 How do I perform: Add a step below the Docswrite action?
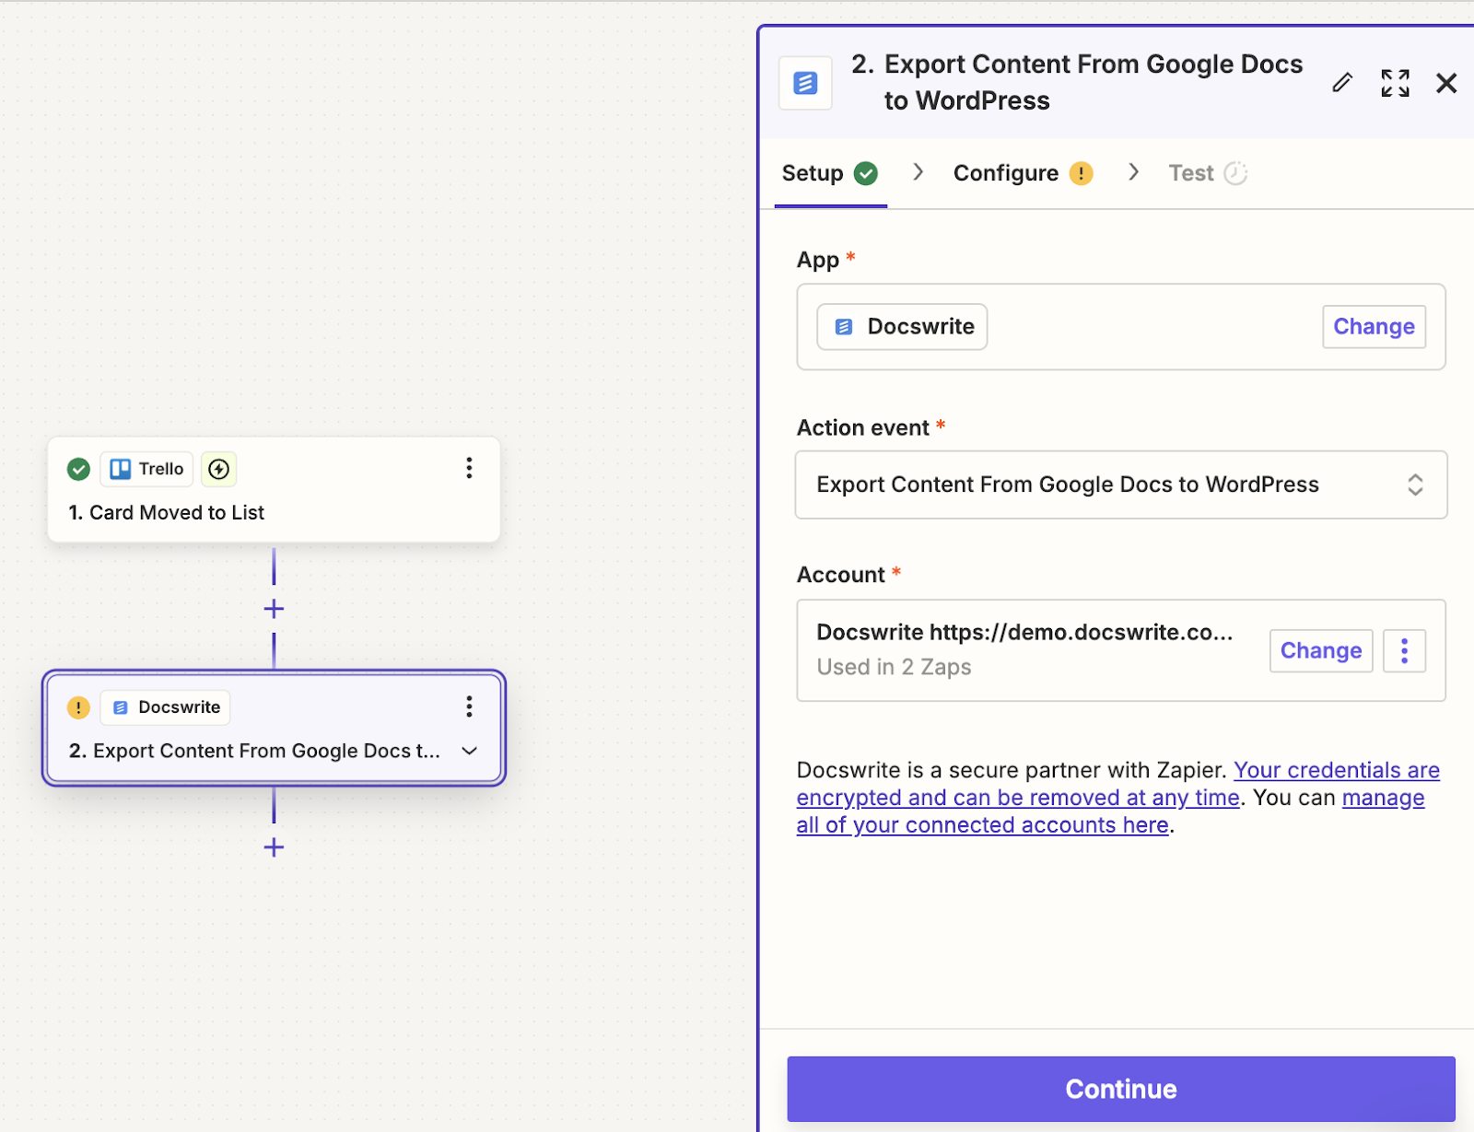pyautogui.click(x=274, y=847)
